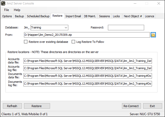Screen dimensions: 165x117
Task: Click the Jim2 Server Console title bar icon
Action: click(x=3, y=3)
